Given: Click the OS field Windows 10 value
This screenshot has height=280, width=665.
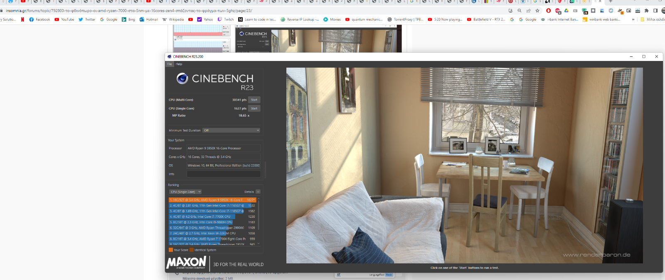Looking at the screenshot, I should click(224, 166).
